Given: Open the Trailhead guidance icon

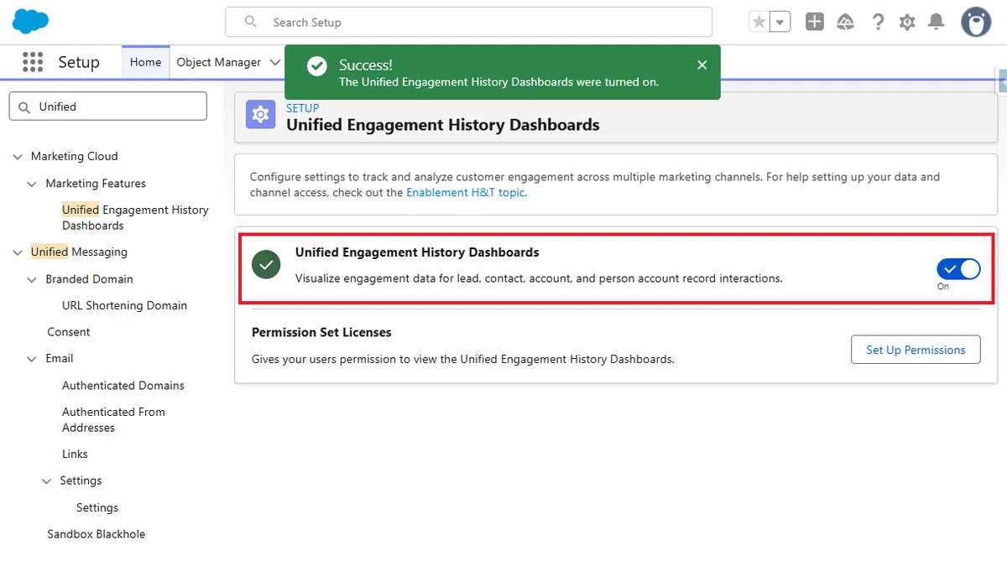Looking at the screenshot, I should tap(846, 23).
